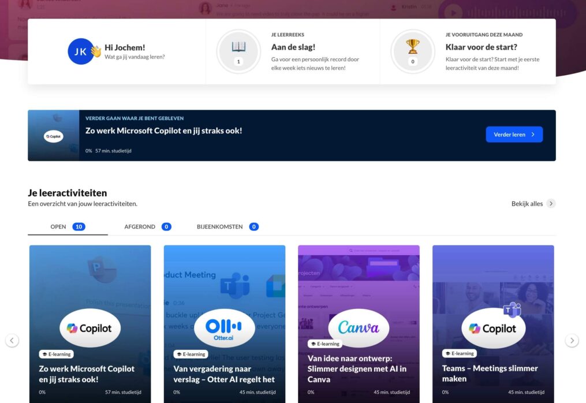
Task: Click the Copilot logo on Teams course card
Action: [493, 328]
